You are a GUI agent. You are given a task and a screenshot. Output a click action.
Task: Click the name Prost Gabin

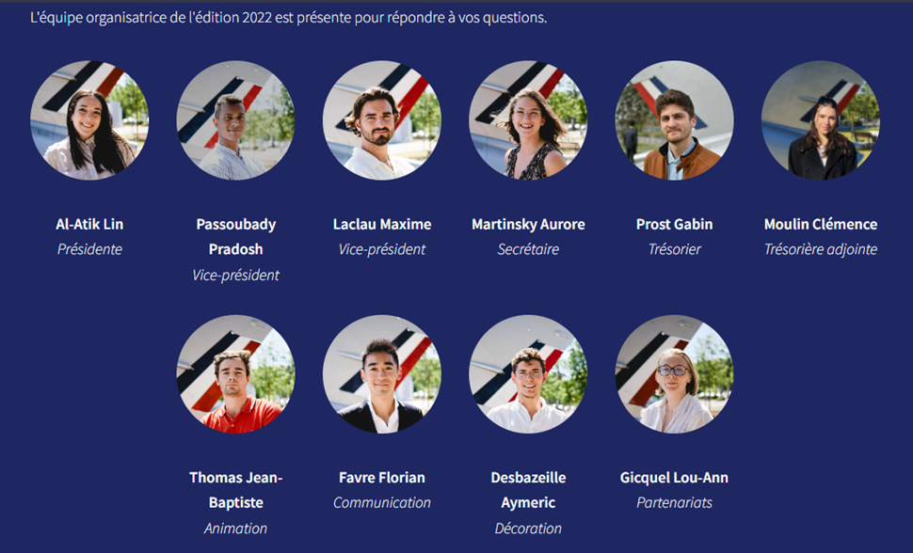(674, 224)
